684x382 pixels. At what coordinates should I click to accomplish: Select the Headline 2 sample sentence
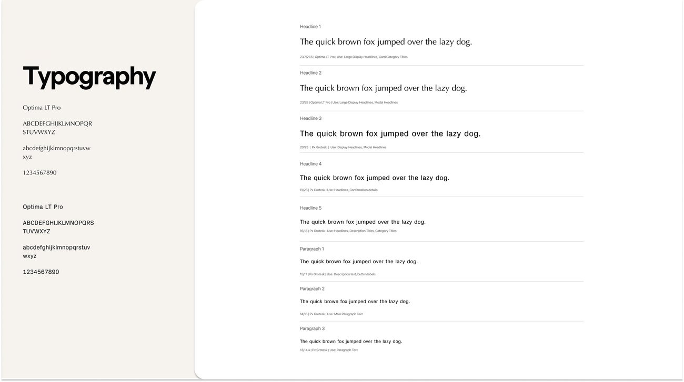pos(384,88)
